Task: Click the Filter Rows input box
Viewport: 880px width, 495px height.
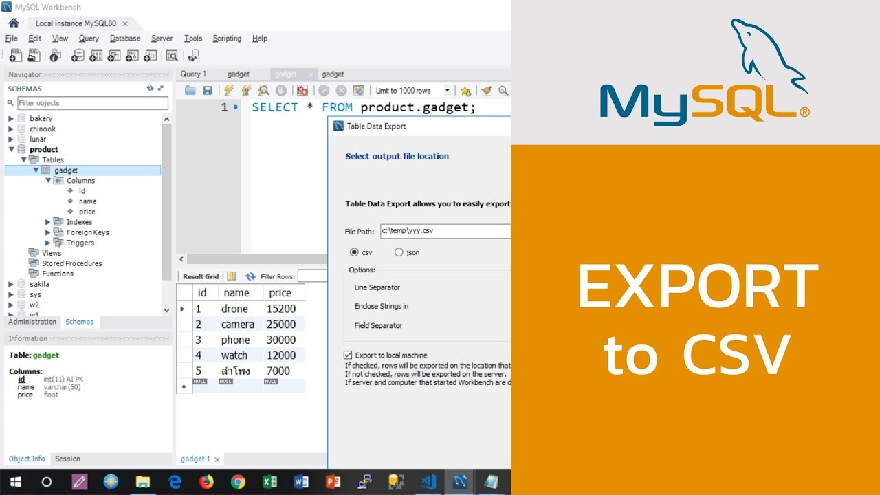Action: click(313, 276)
